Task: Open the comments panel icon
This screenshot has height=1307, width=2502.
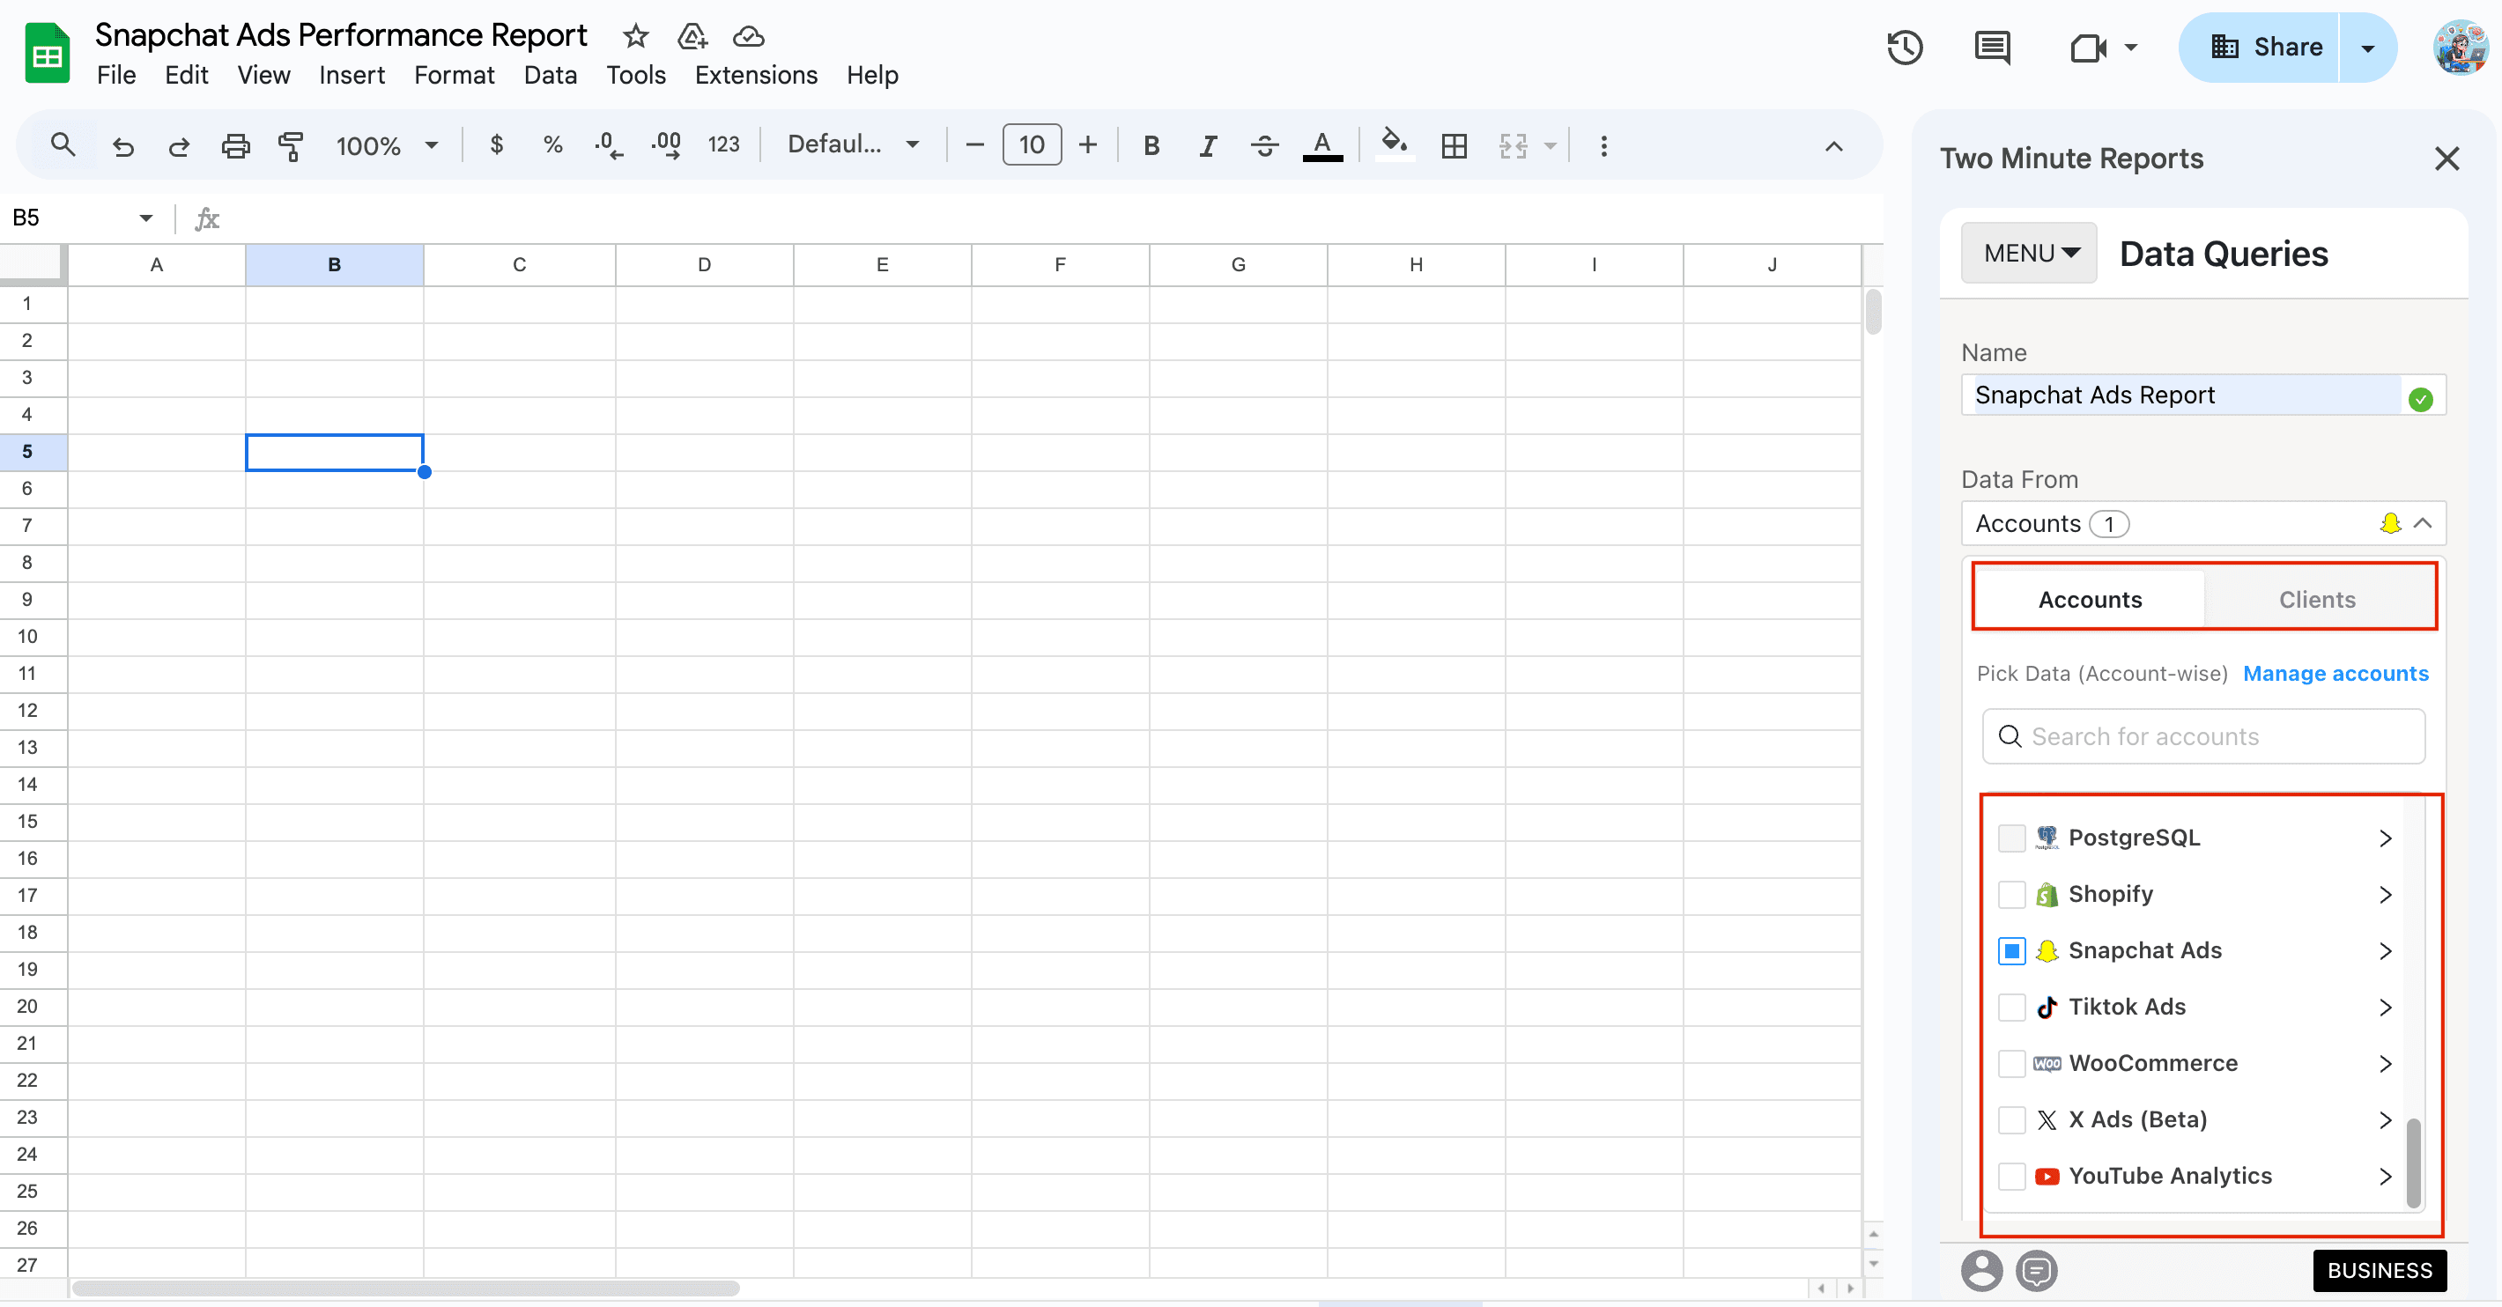Action: (1992, 48)
